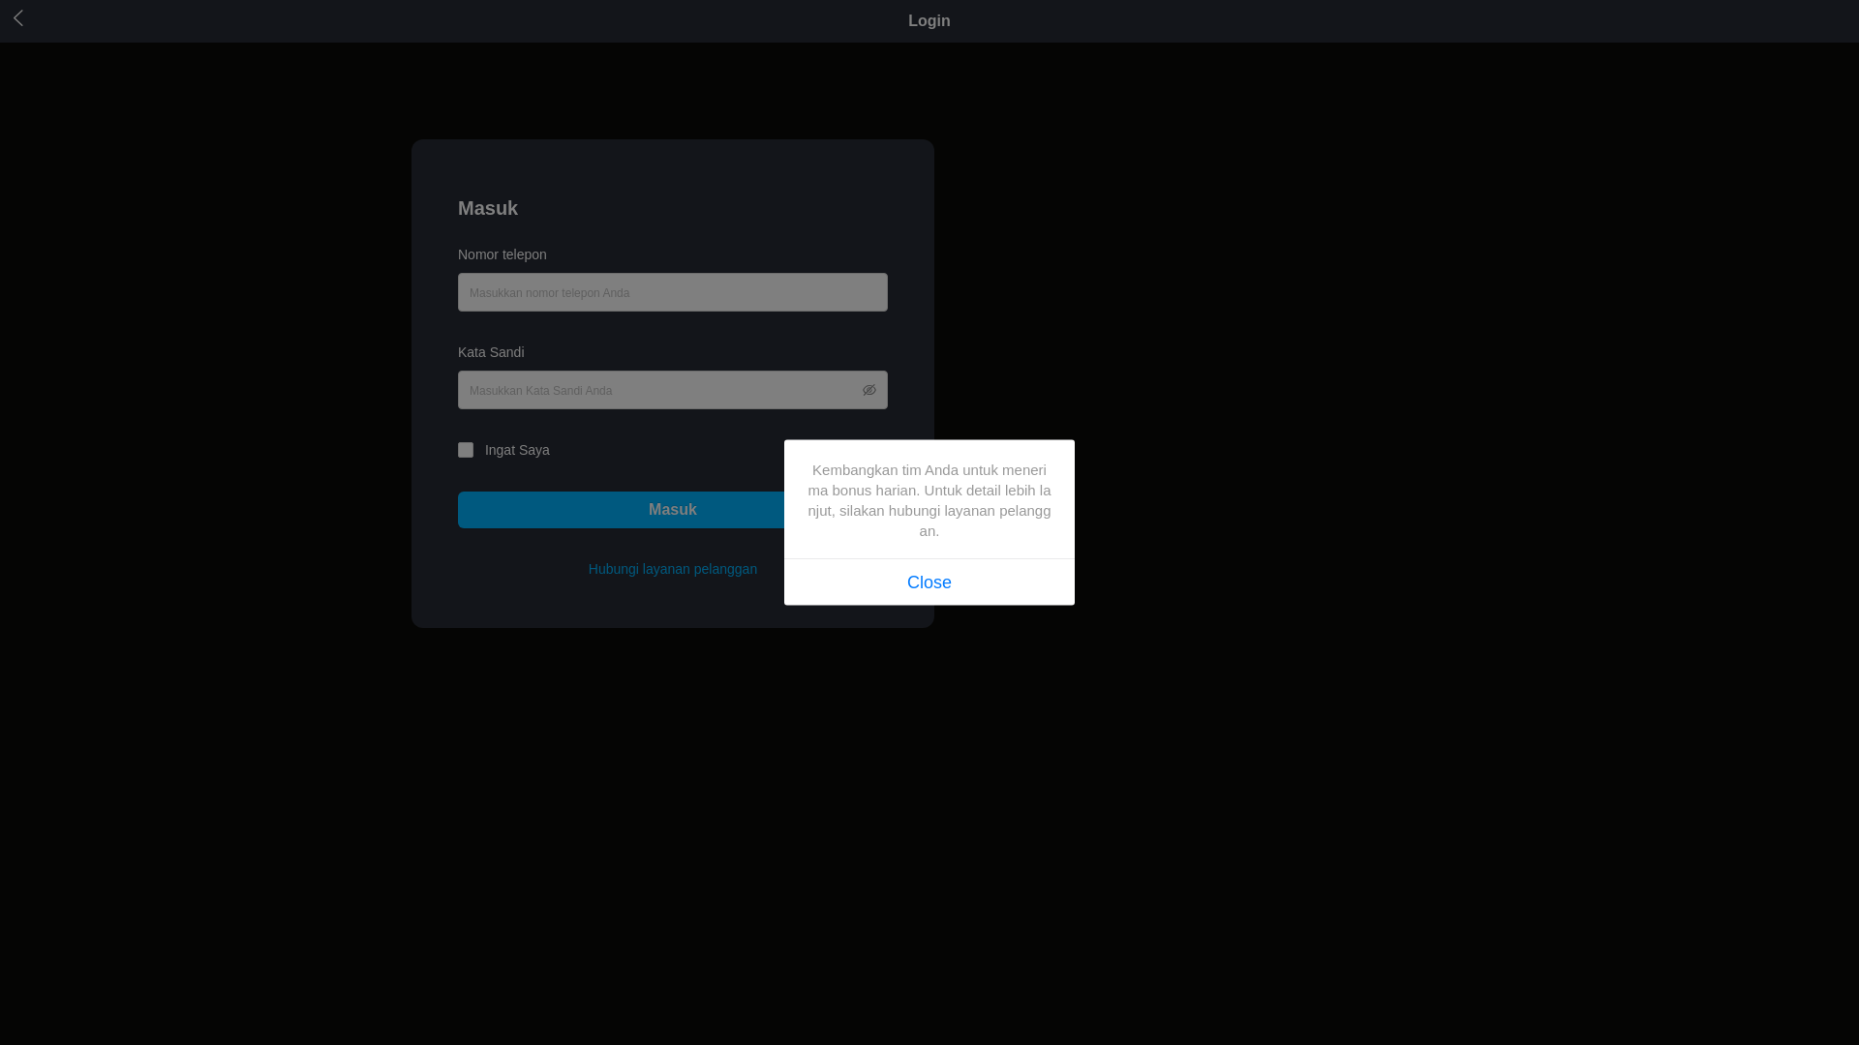Viewport: 1859px width, 1045px height.
Task: Toggle password visibility eye icon
Action: click(869, 391)
